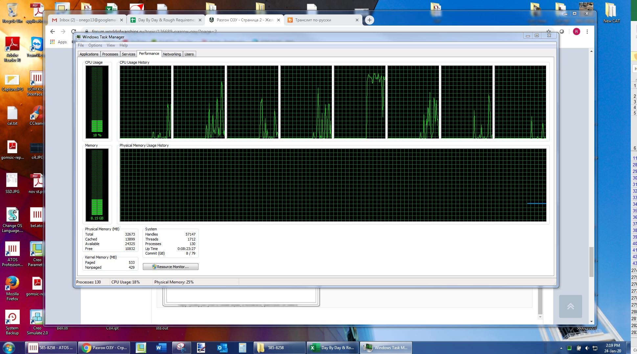Open the Resource Monitor

(171, 267)
